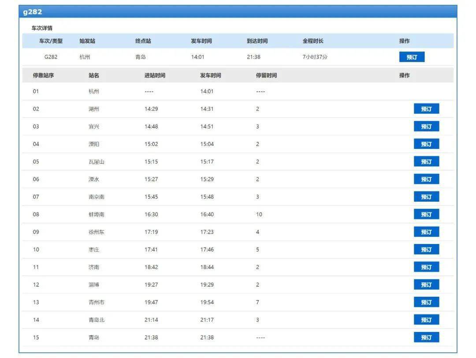Reserve ticket for 南京南 stop
476x358 pixels.
tap(426, 197)
